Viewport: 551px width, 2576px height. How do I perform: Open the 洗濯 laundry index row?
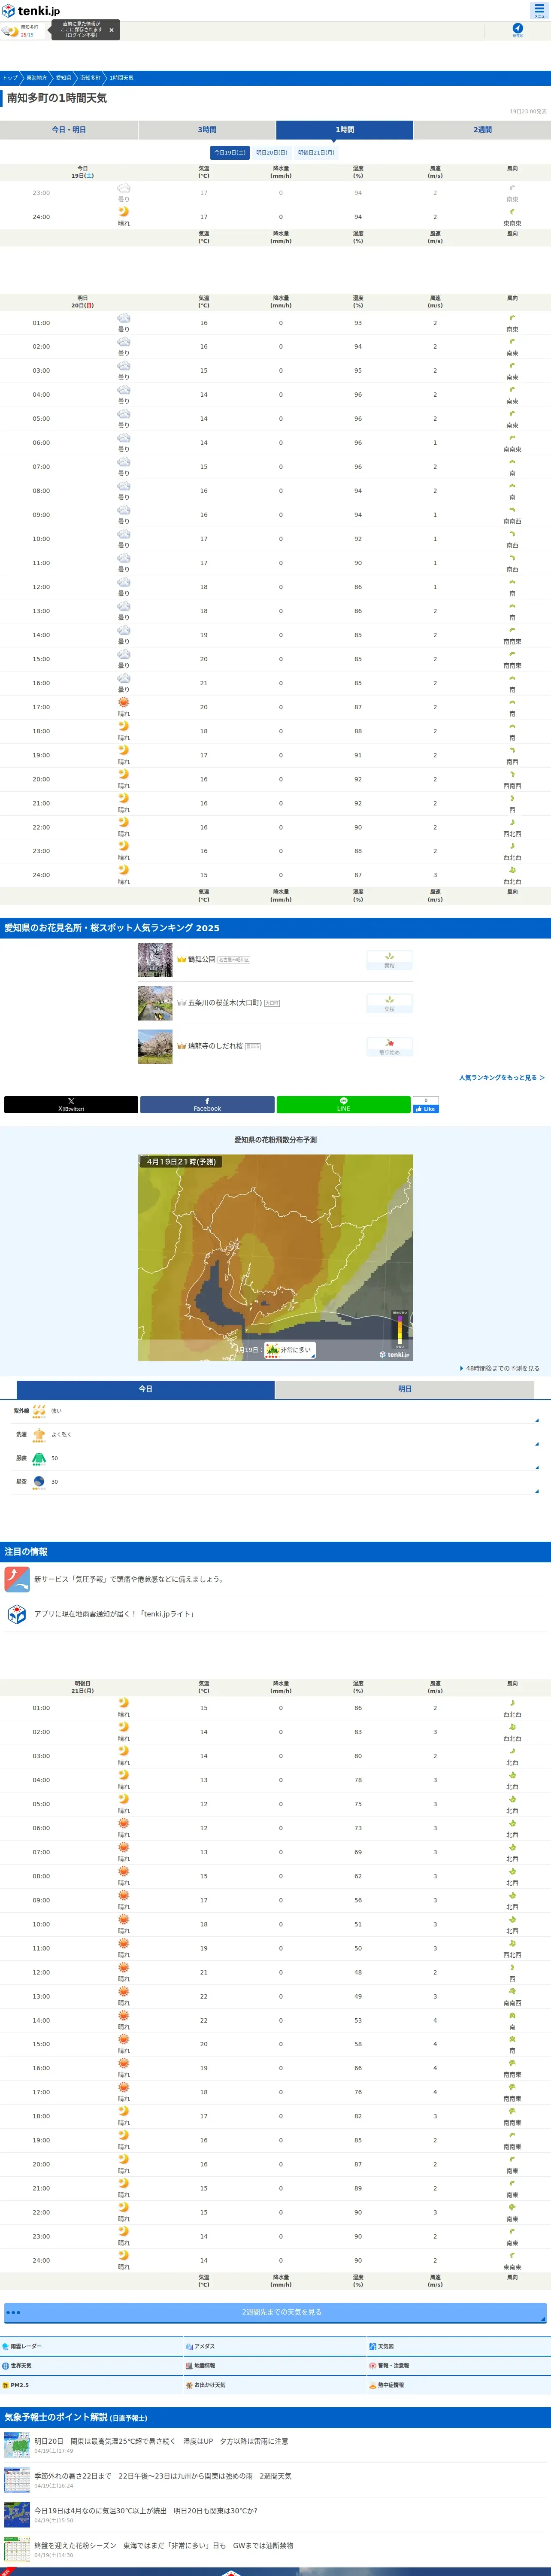275,1434
